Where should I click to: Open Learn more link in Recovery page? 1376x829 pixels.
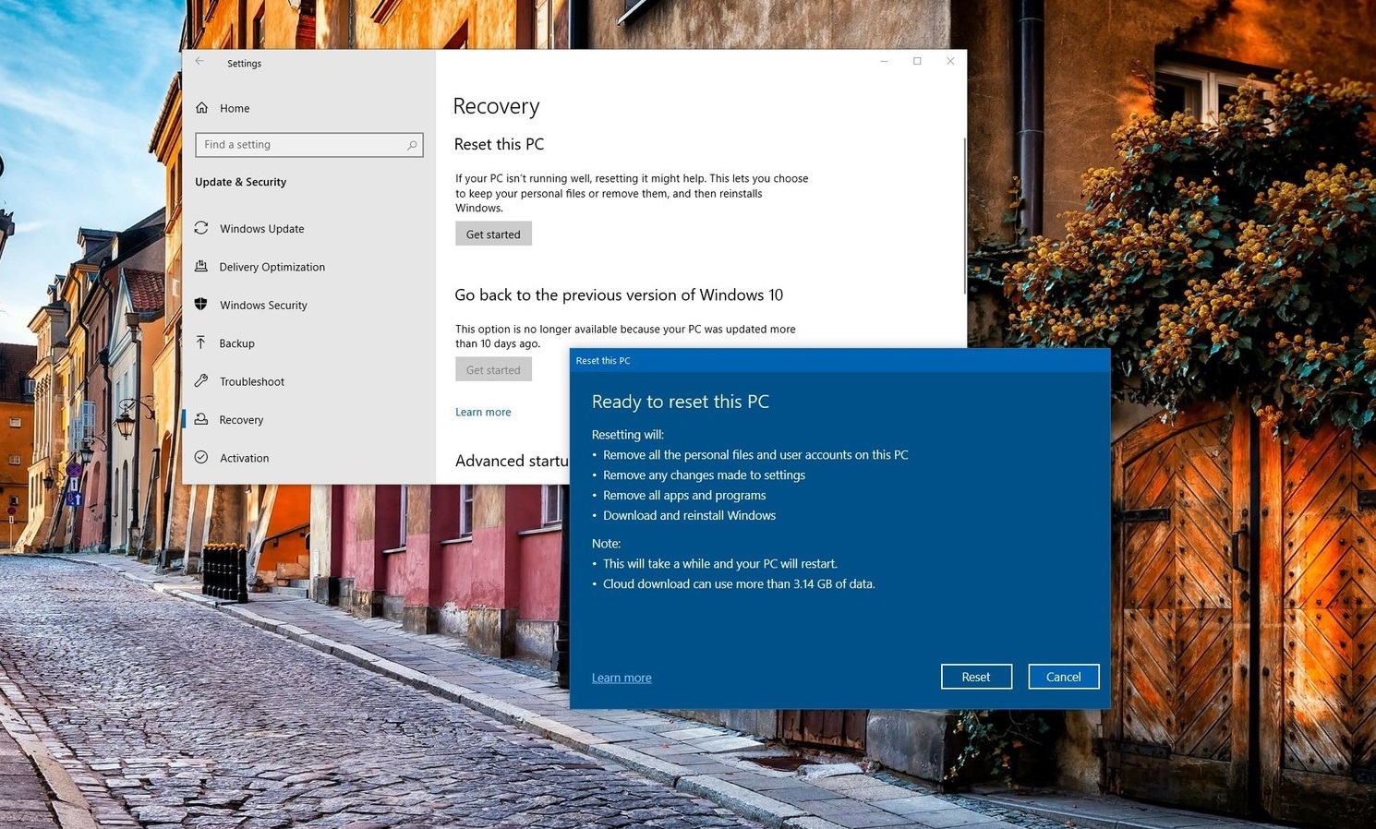click(x=483, y=412)
